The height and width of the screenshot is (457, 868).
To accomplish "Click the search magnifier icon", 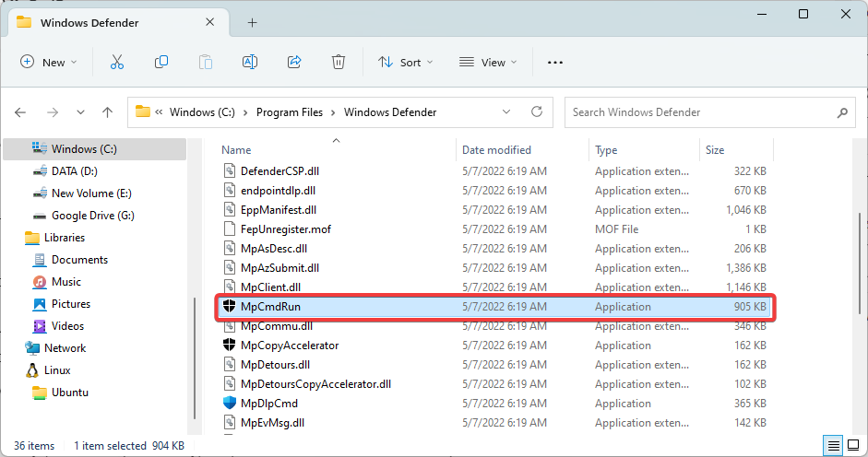I will coord(842,112).
